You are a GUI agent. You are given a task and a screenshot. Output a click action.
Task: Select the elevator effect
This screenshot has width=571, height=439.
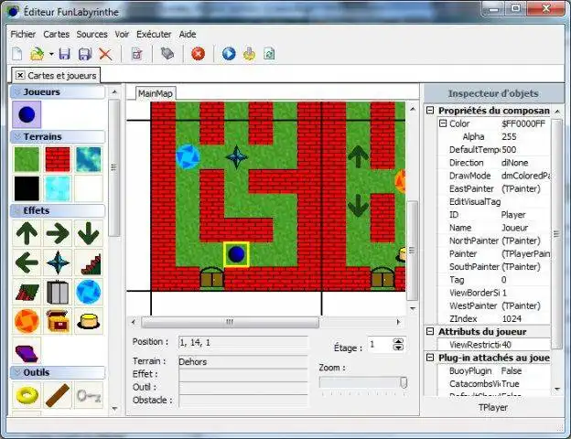tap(58, 292)
